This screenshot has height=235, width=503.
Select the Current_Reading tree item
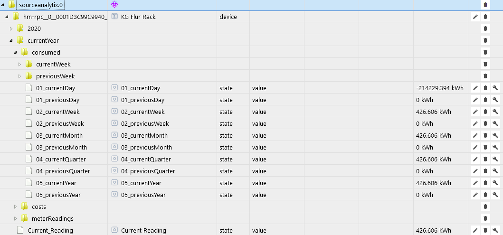50,230
